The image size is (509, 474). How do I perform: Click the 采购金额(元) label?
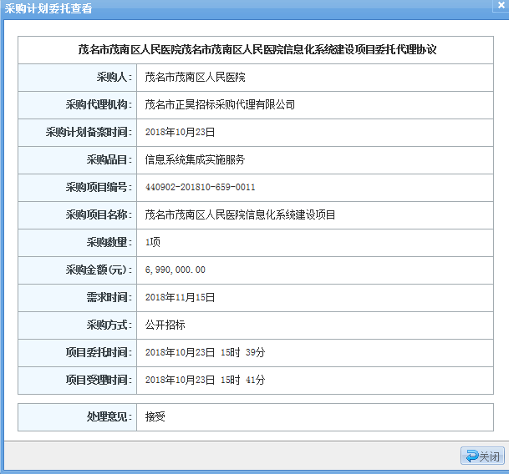(99, 270)
